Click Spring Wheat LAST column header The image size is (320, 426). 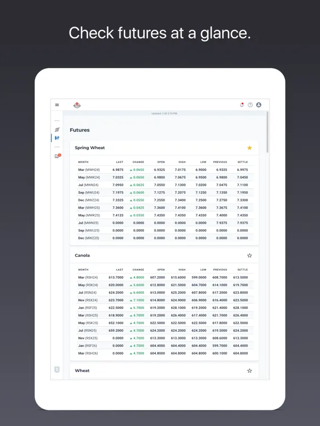point(120,162)
